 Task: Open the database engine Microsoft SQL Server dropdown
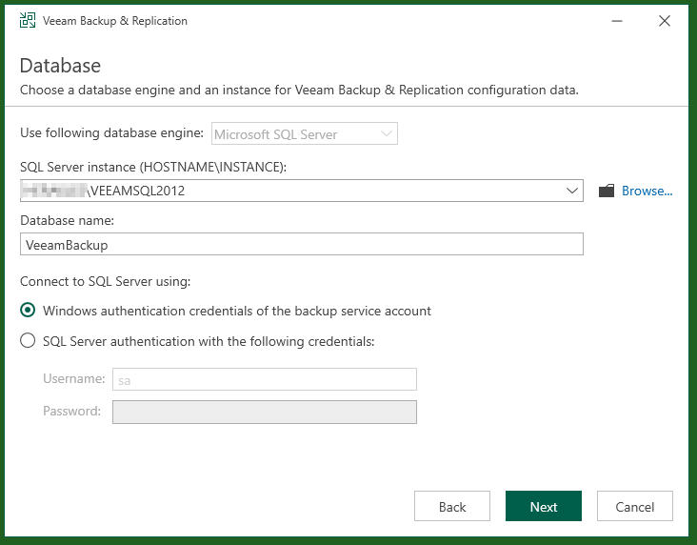(x=305, y=133)
